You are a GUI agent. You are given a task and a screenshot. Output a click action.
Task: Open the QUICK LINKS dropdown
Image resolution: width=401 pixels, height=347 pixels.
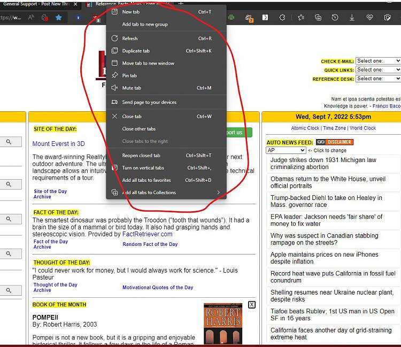point(378,70)
